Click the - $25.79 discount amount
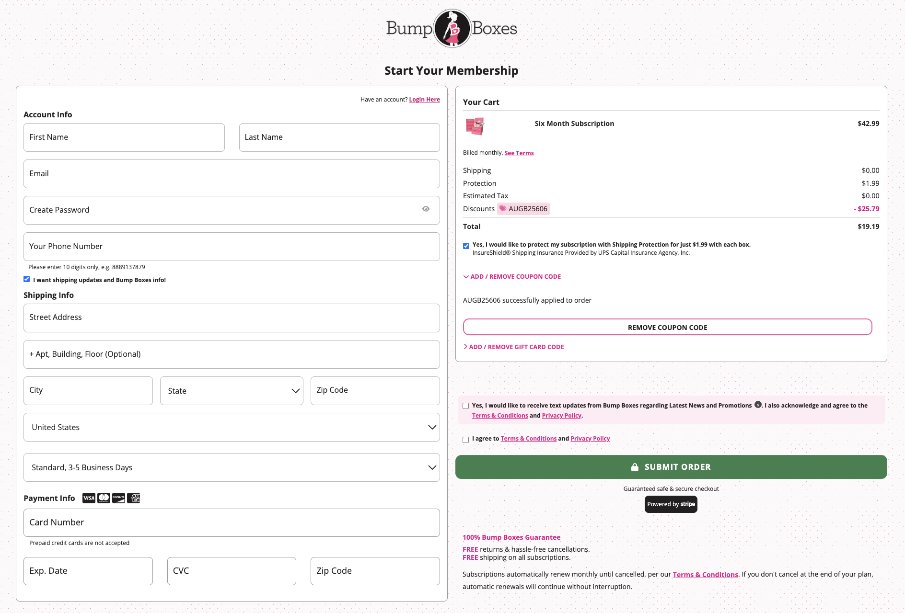Viewport: 905px width, 613px height. tap(866, 209)
